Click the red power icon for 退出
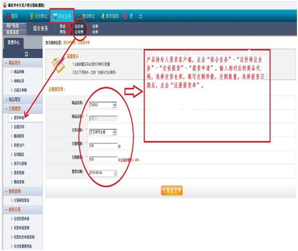 (125, 16)
